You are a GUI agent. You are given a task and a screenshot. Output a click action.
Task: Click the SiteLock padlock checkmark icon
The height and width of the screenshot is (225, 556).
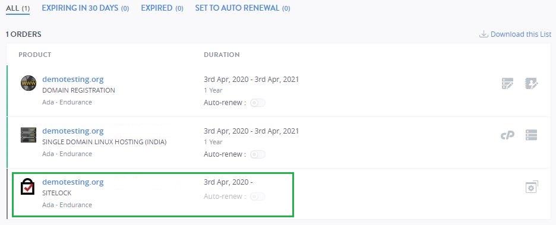coord(27,186)
